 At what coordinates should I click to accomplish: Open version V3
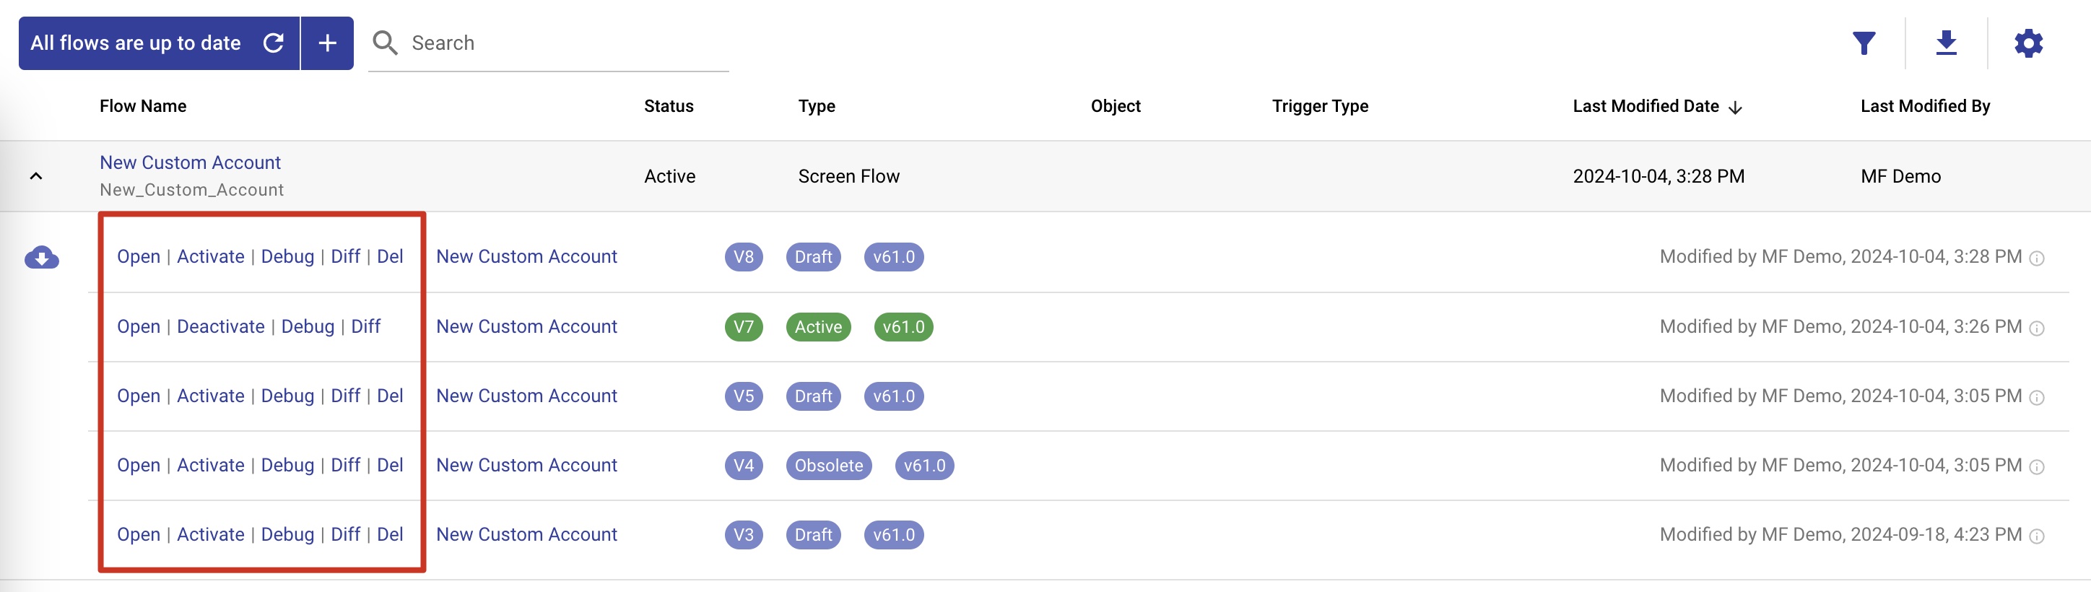point(139,534)
